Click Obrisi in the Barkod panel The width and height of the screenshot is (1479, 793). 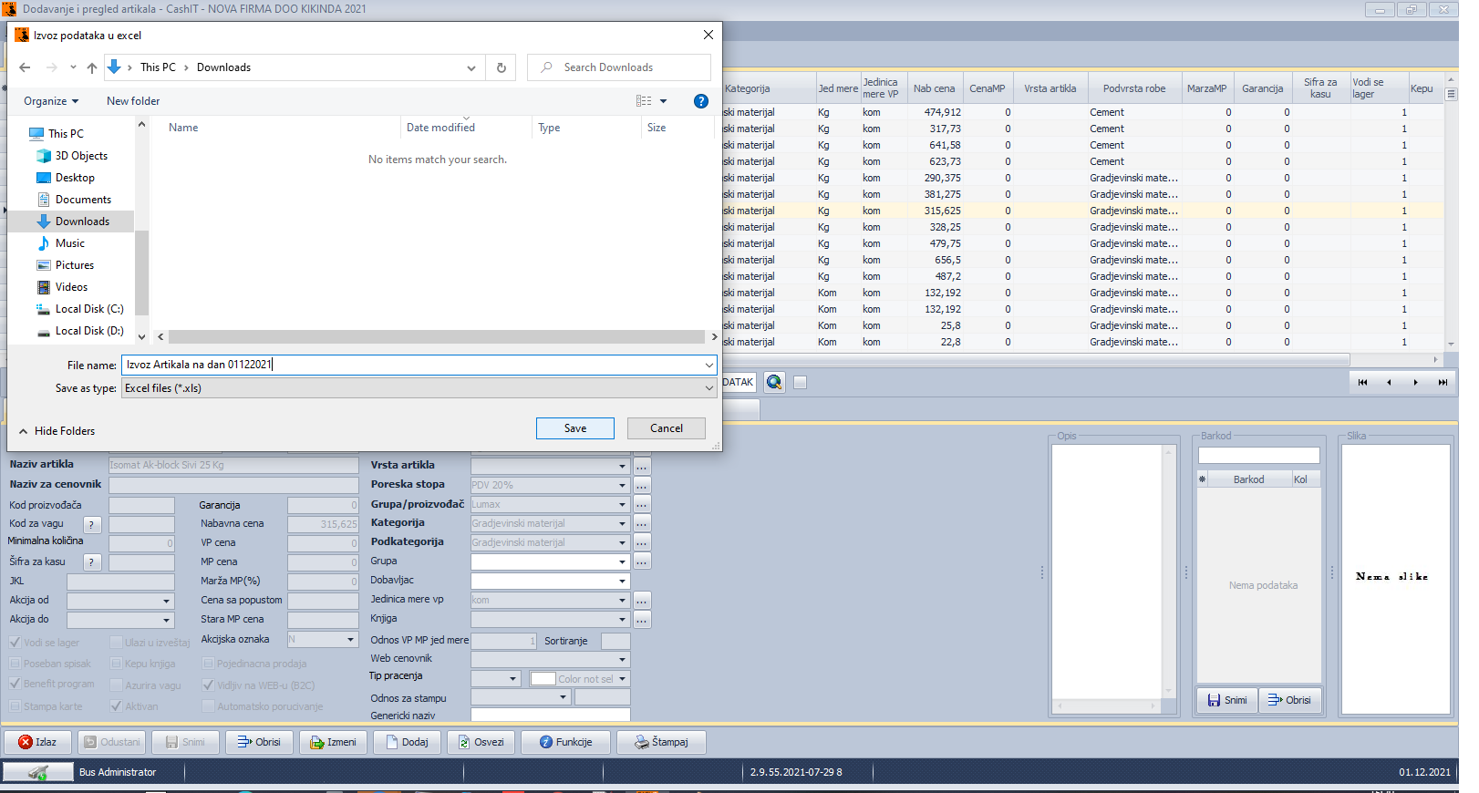[x=1289, y=700]
